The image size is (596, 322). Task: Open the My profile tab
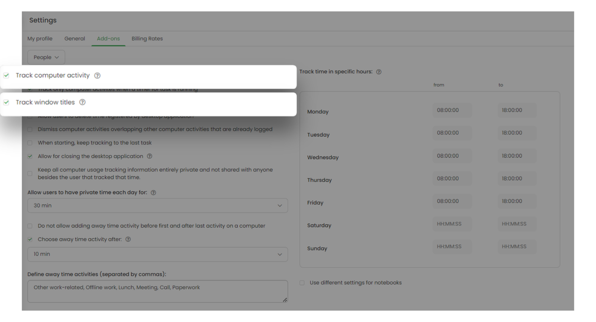[40, 39]
